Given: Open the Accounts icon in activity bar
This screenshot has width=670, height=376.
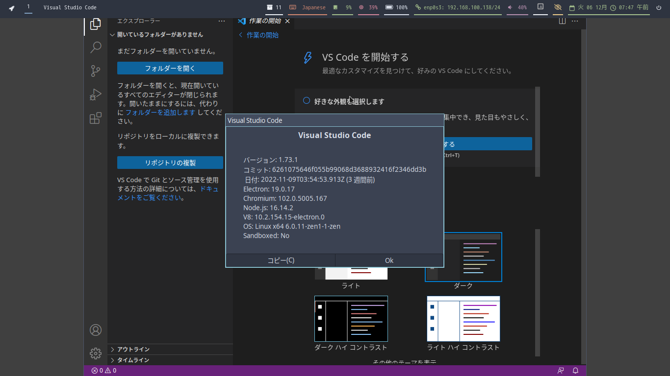Looking at the screenshot, I should pos(96,330).
